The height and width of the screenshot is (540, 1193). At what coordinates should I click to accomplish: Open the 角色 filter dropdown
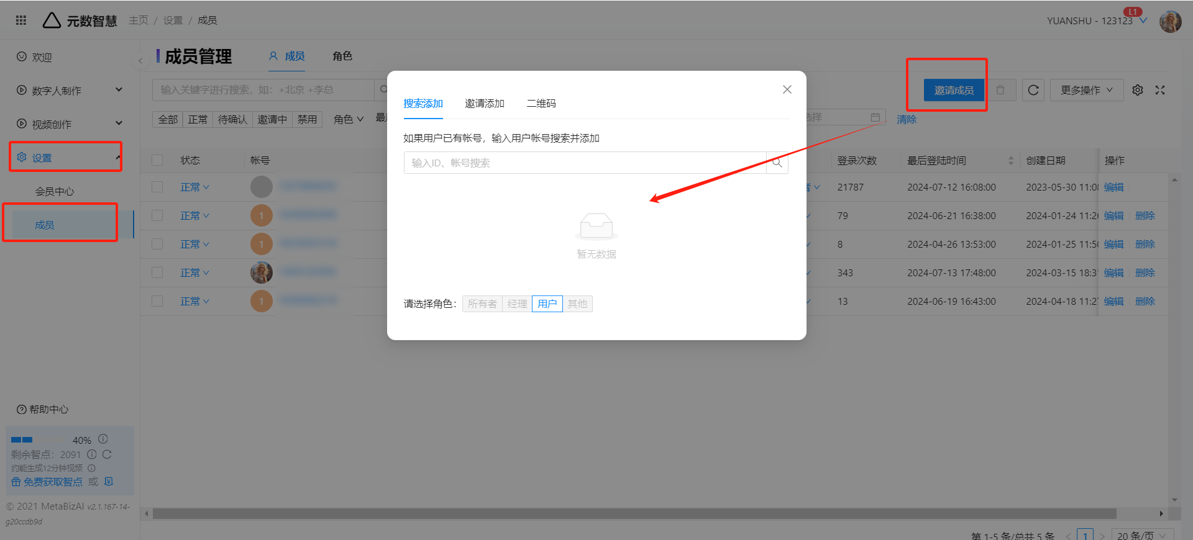(x=349, y=119)
